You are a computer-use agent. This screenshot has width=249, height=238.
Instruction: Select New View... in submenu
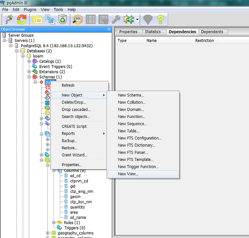[x=143, y=174]
